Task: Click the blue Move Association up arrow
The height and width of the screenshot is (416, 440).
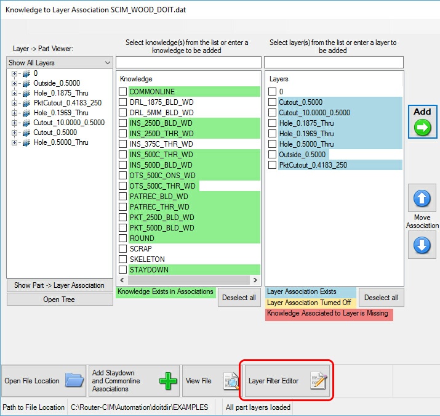Action: click(422, 198)
